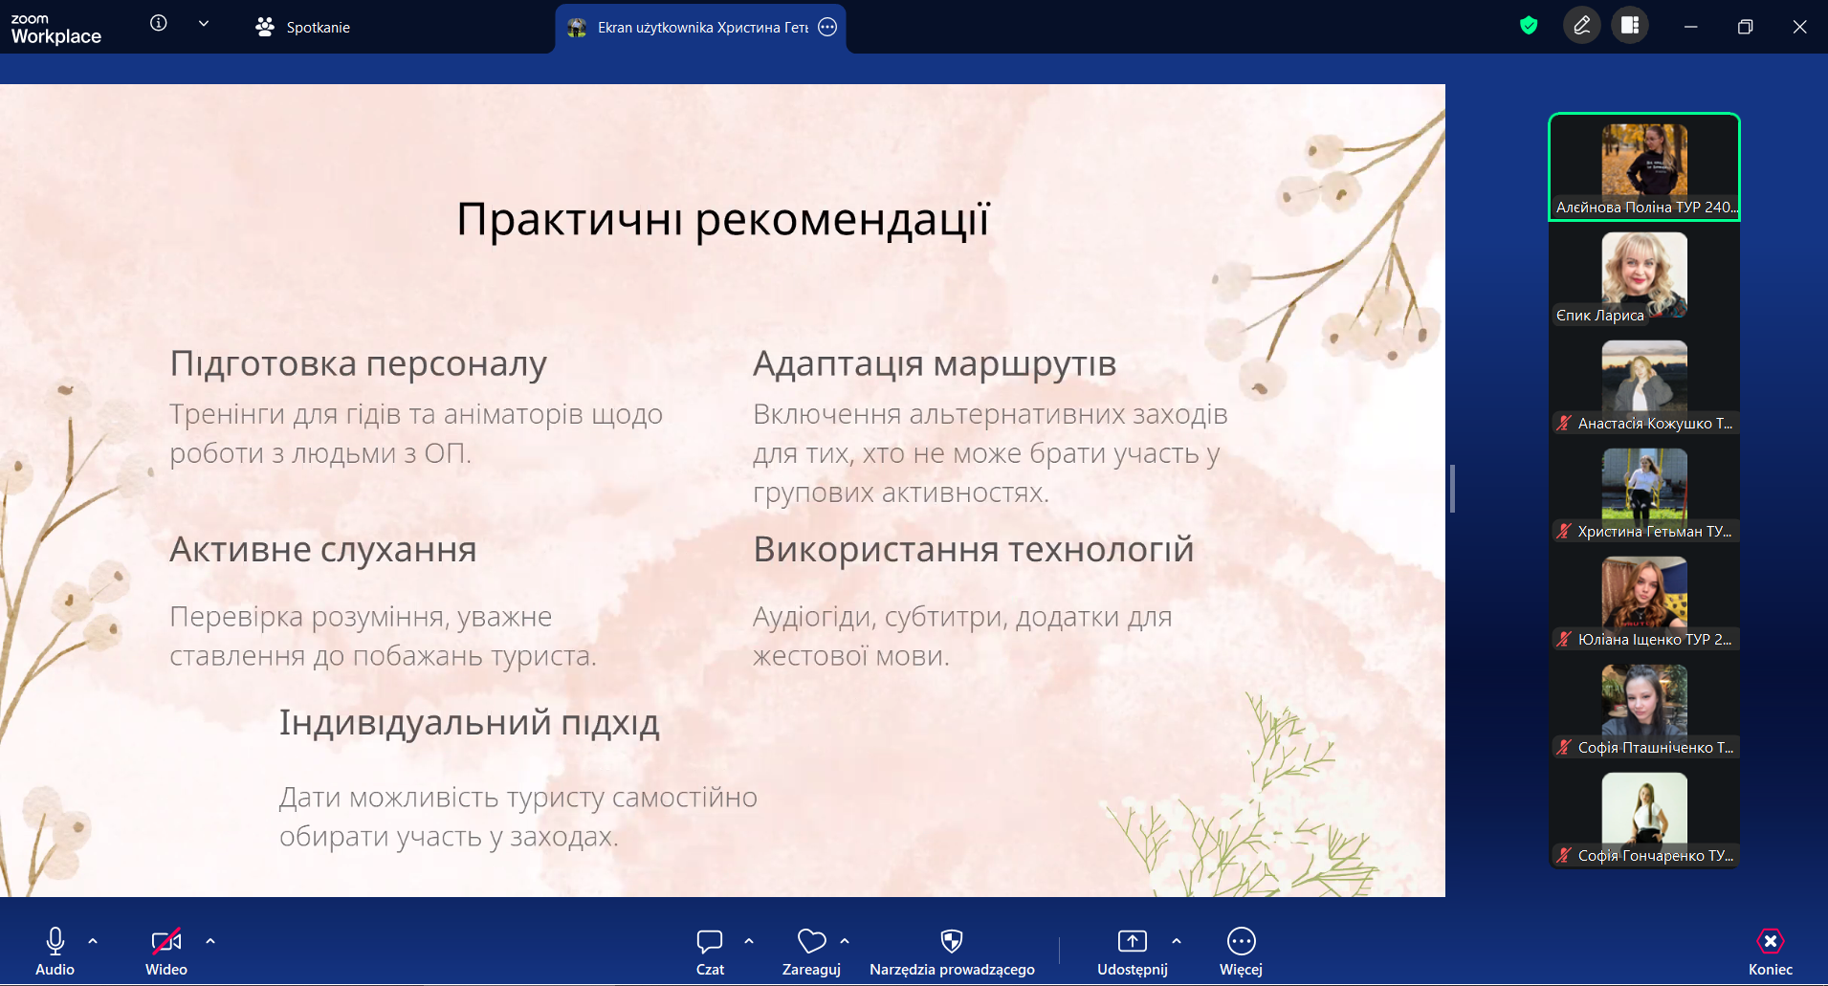Screen dimensions: 1828x986
Task: Open the meeting info icon
Action: pyautogui.click(x=159, y=23)
